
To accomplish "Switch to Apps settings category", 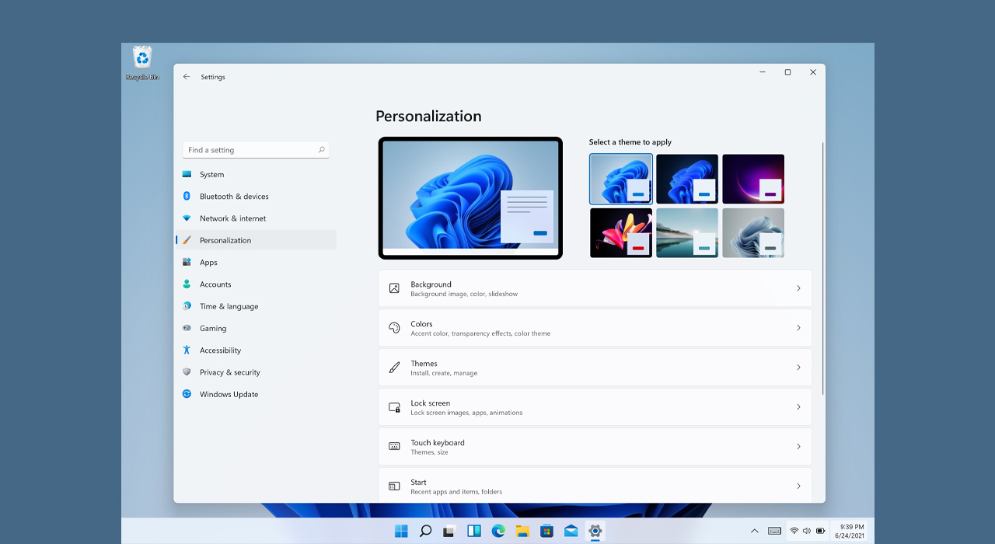I will point(257,262).
